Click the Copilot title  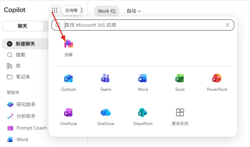(x=15, y=10)
